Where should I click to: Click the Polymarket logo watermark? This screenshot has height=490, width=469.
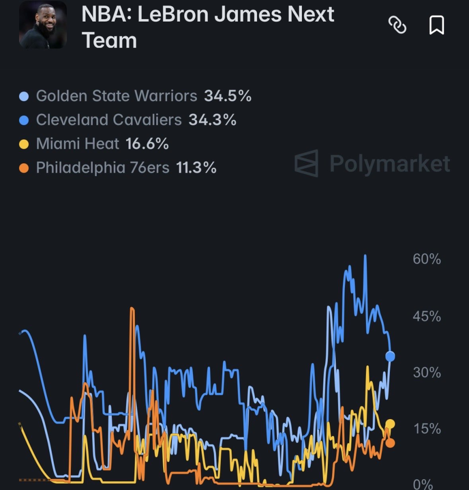(x=372, y=163)
